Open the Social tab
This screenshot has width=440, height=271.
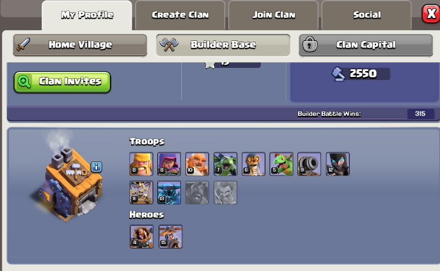[366, 15]
